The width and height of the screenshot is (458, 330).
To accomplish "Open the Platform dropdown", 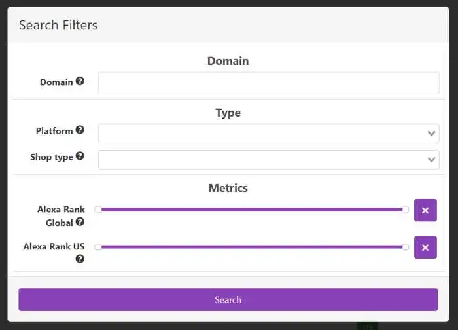I will pyautogui.click(x=268, y=134).
